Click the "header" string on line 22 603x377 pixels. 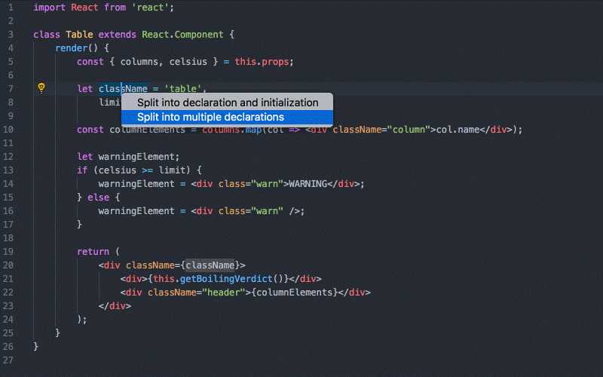(x=224, y=293)
